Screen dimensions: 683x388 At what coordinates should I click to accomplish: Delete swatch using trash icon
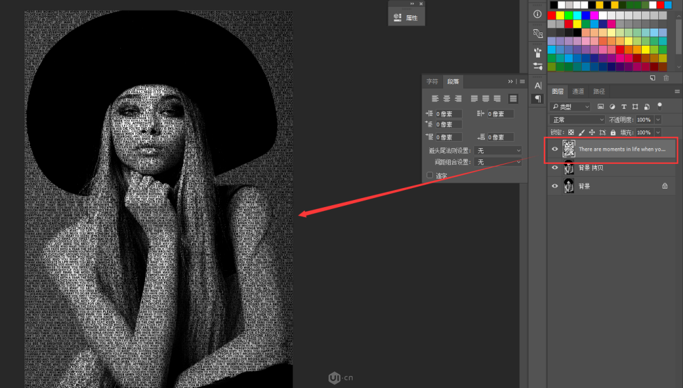[666, 78]
